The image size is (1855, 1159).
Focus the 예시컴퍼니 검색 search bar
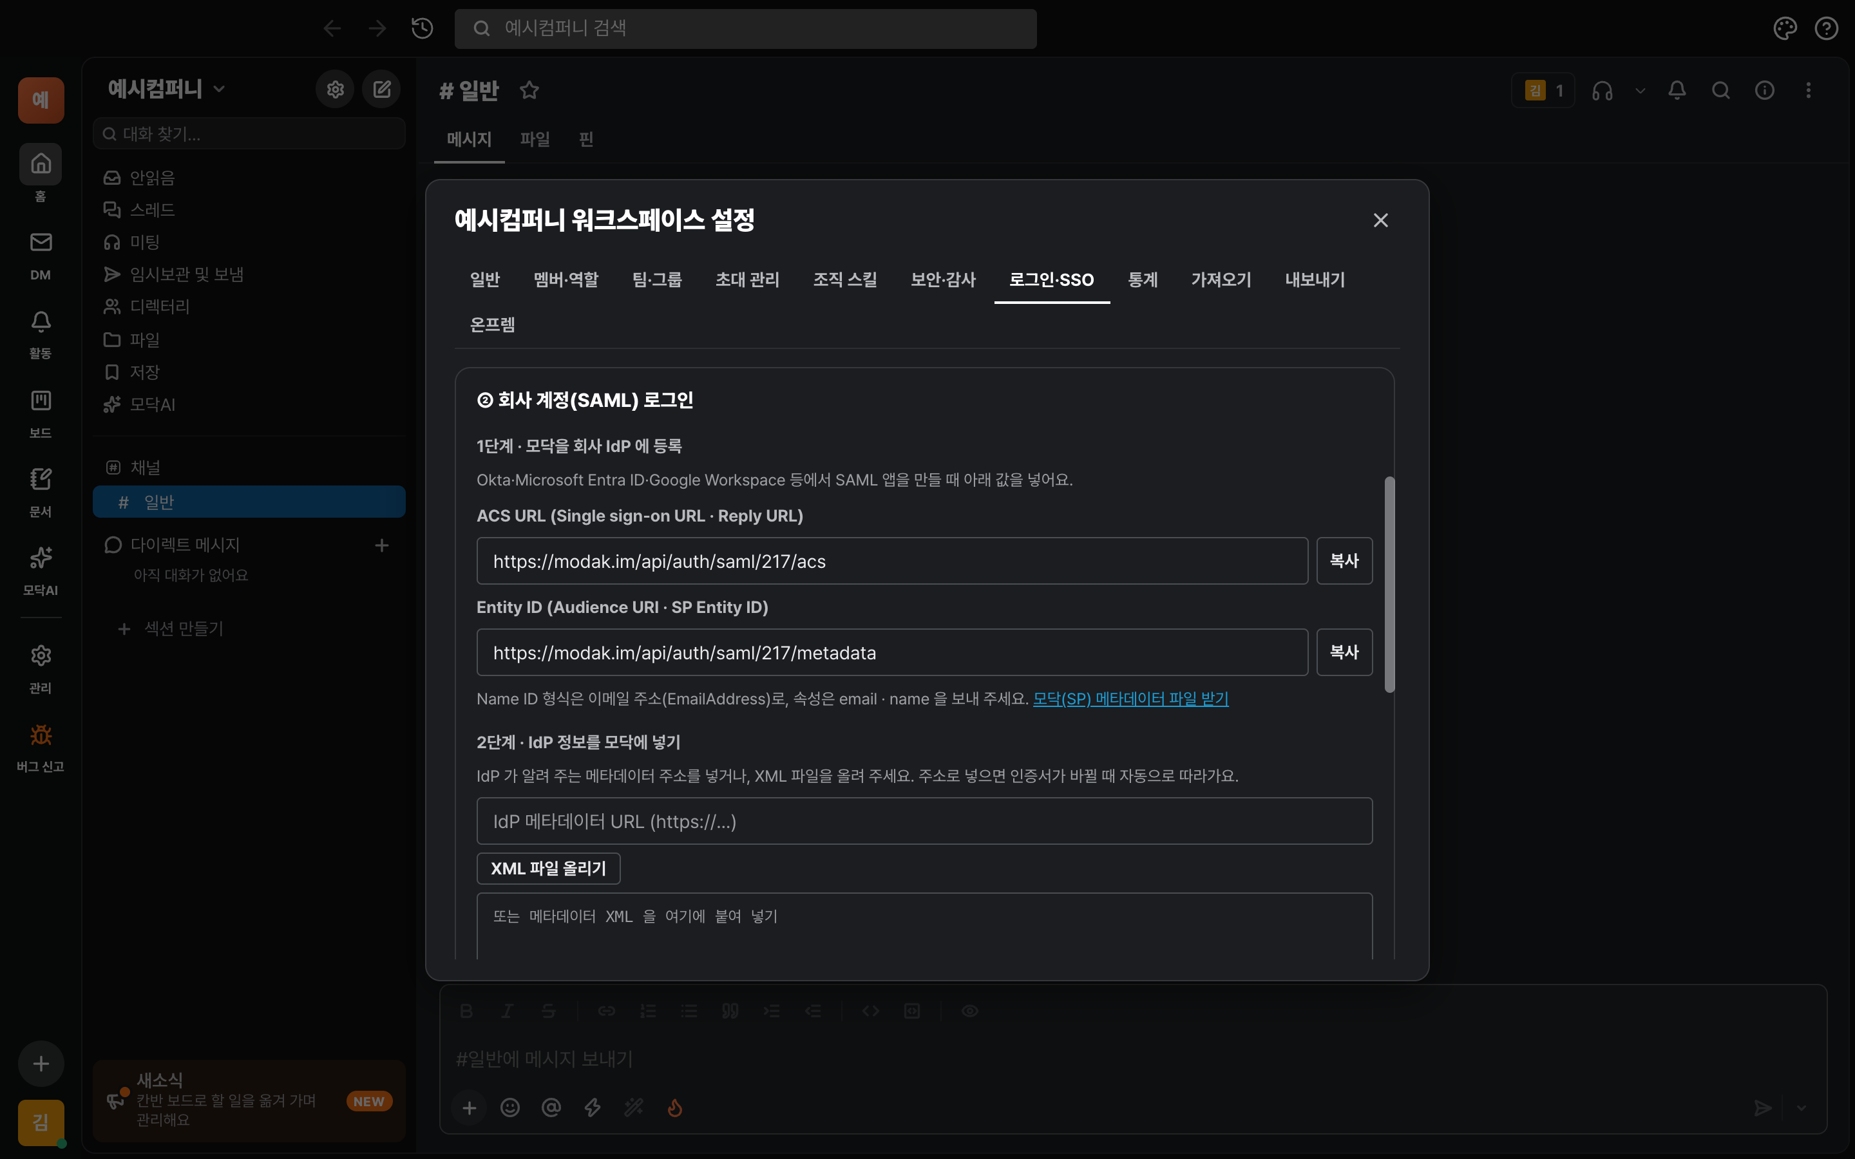(745, 28)
